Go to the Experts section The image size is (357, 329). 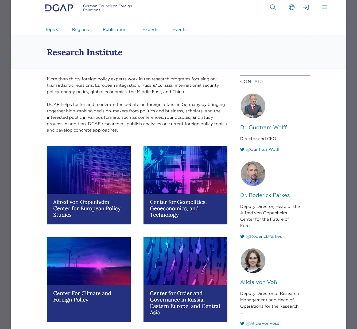[150, 30]
